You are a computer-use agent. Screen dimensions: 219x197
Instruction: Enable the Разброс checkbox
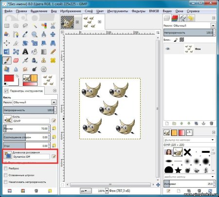[x=6, y=168]
